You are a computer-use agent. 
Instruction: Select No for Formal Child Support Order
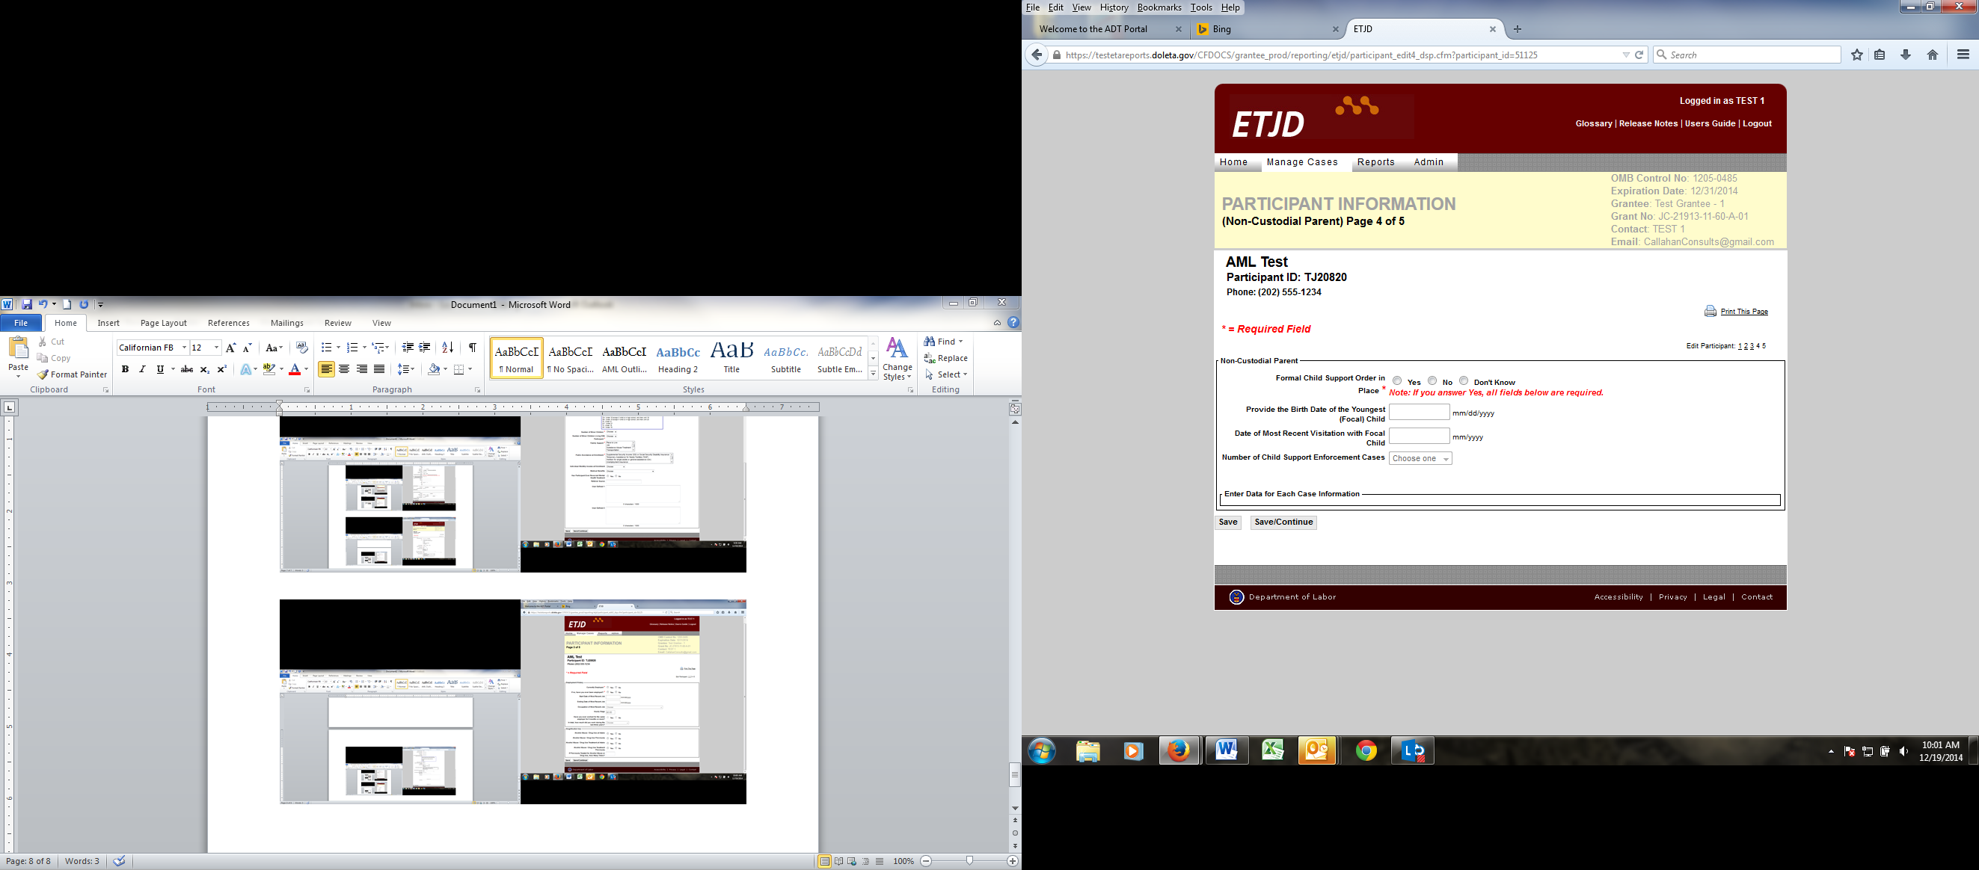tap(1432, 381)
